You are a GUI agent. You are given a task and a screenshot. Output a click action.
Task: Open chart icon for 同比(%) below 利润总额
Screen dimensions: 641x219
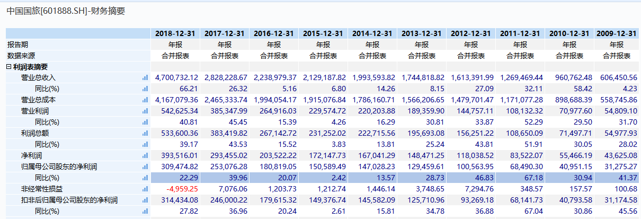145,144
